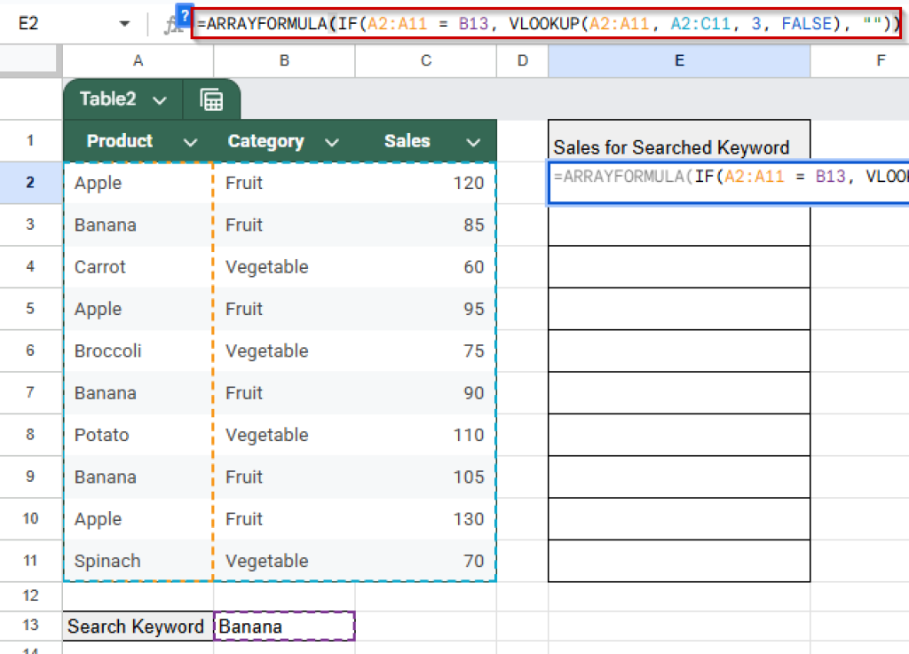This screenshot has height=654, width=909.
Task: Click the select-all corner box
Action: (31, 60)
